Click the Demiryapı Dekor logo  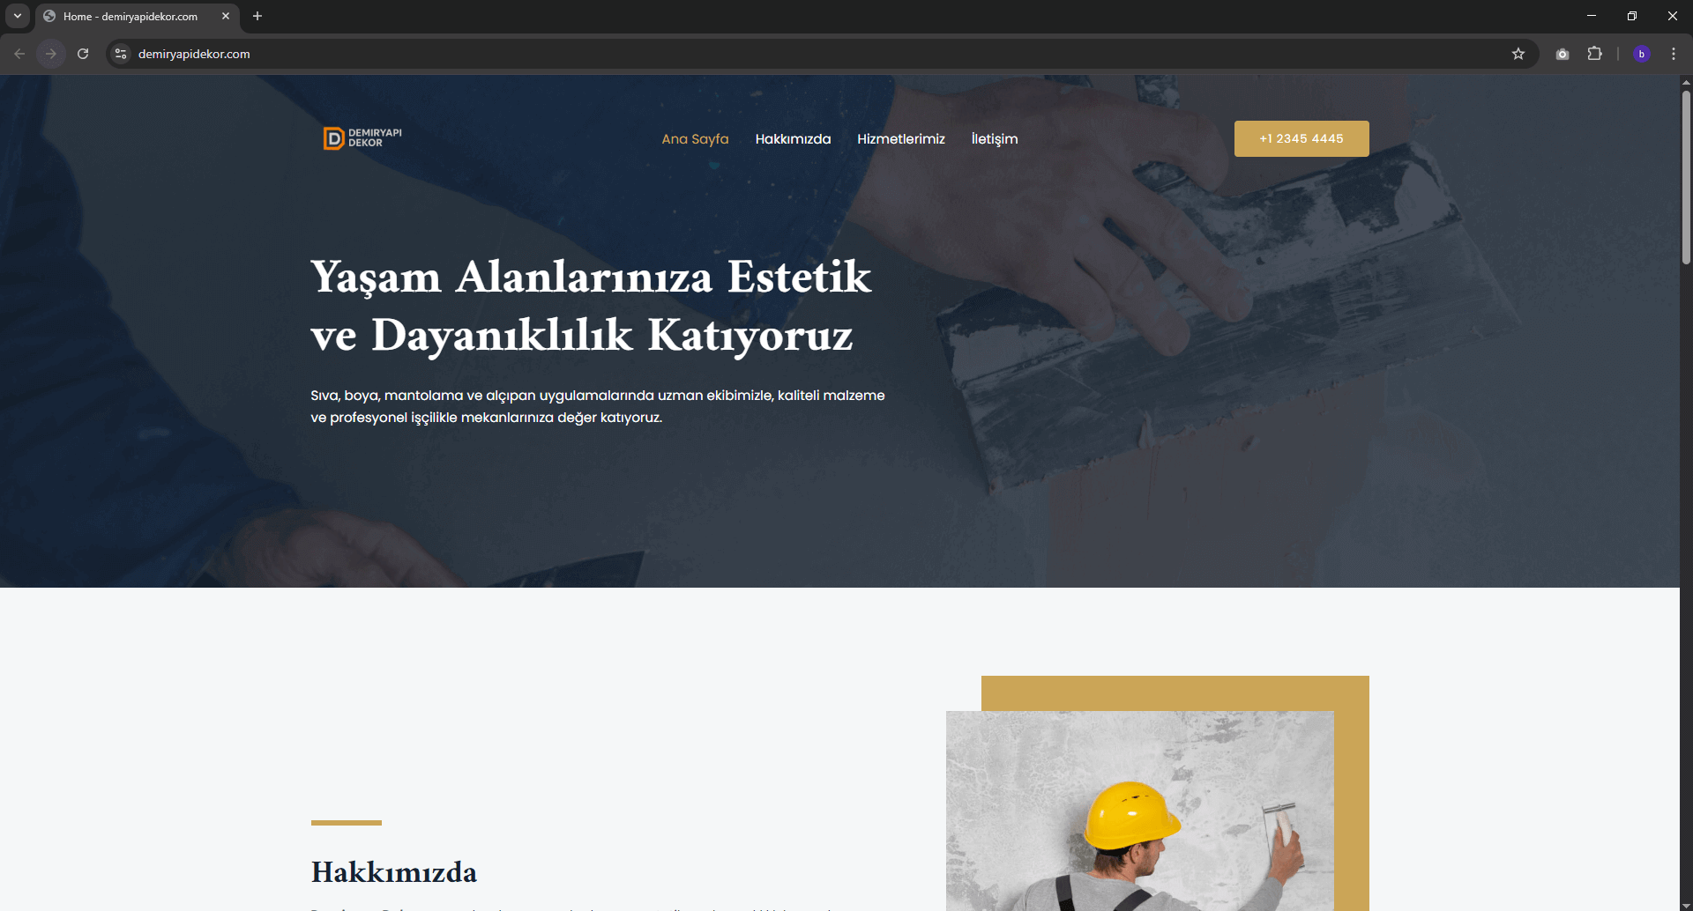[x=362, y=138]
